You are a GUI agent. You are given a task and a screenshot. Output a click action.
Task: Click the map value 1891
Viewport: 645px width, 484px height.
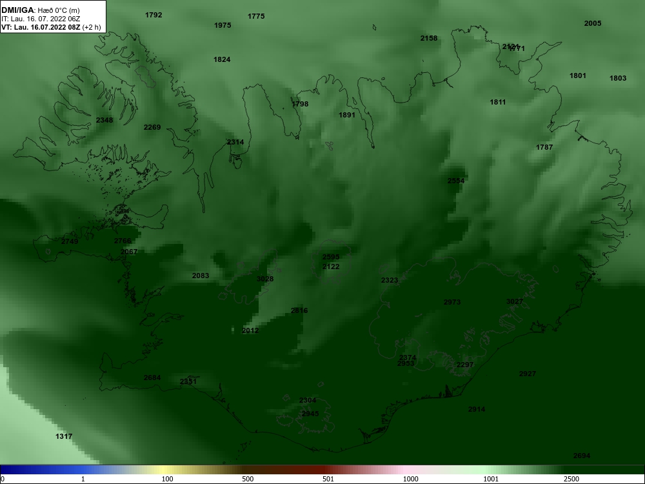(x=347, y=116)
